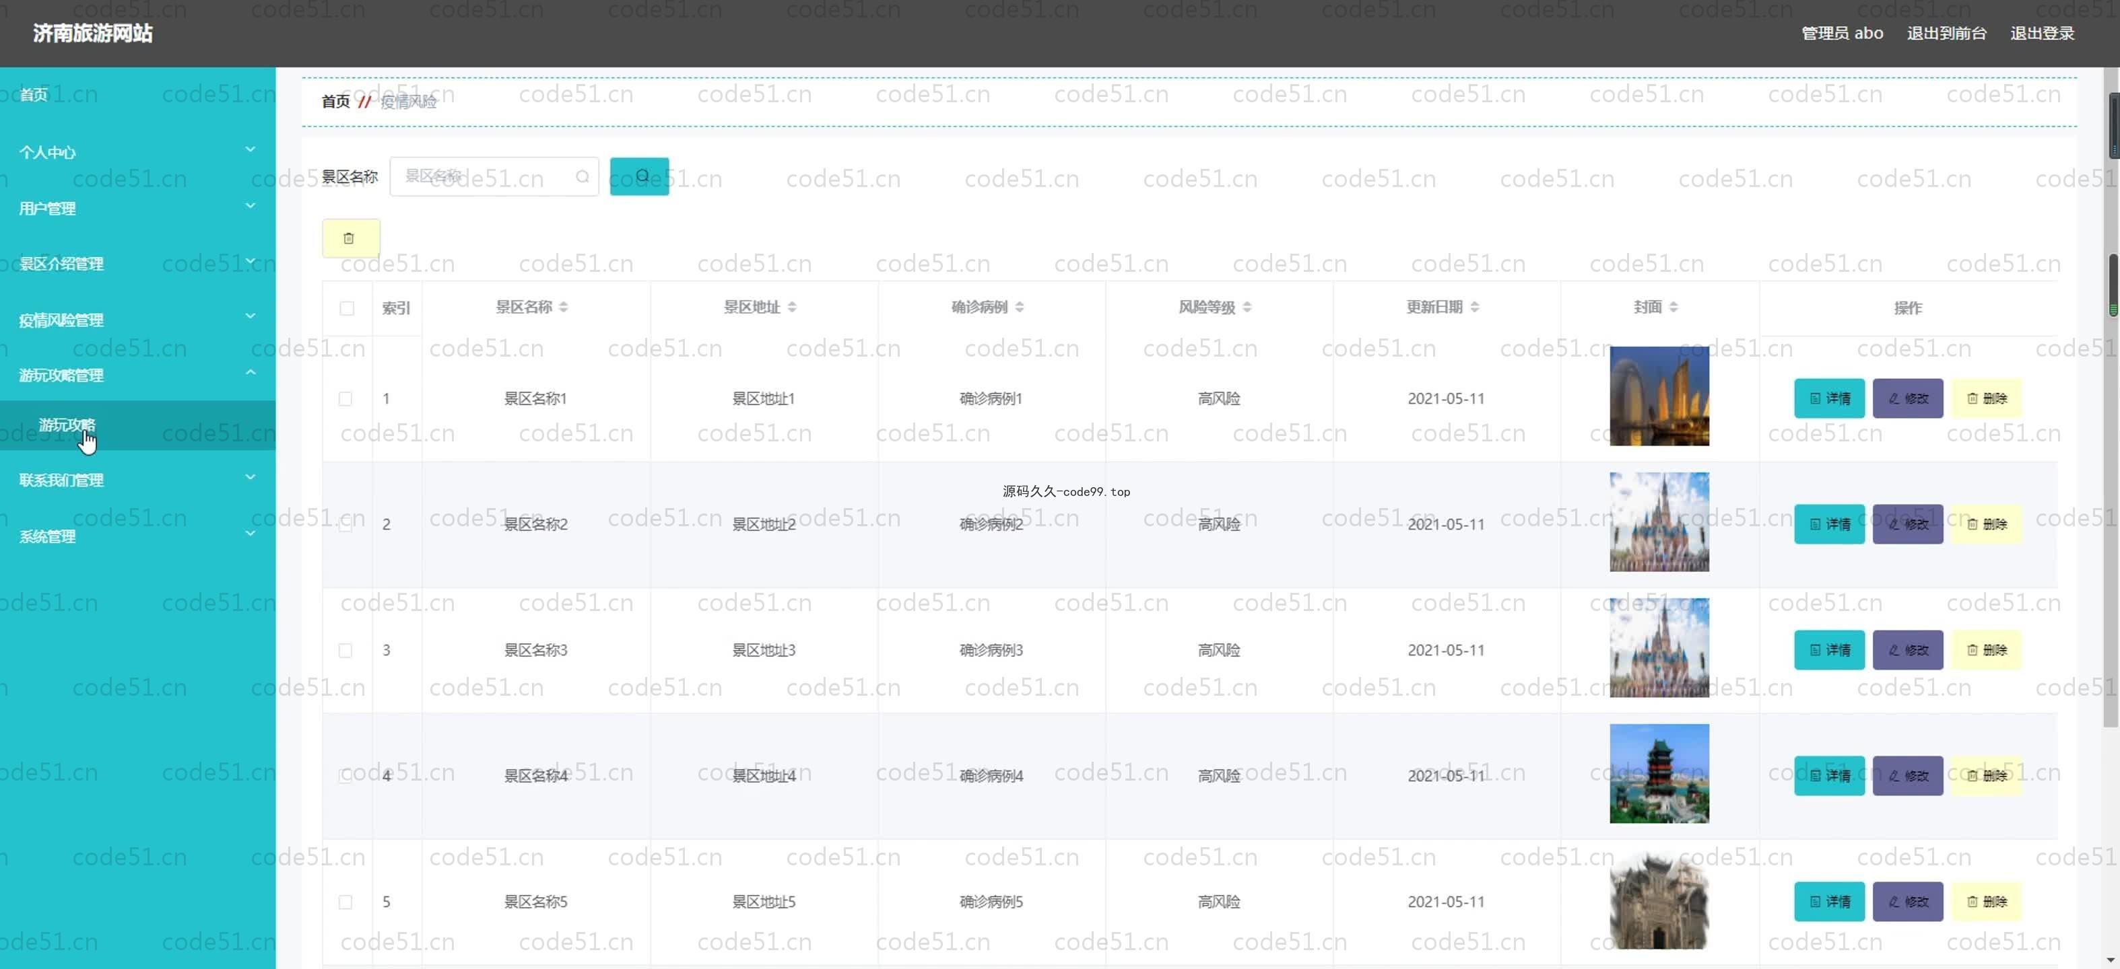Open 详情 for 景区名称3 row
2120x969 pixels.
coord(1828,650)
